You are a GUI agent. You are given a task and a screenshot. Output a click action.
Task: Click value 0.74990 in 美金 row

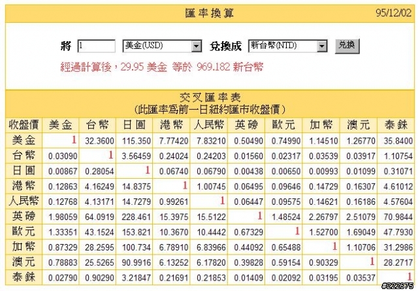pos(286,141)
